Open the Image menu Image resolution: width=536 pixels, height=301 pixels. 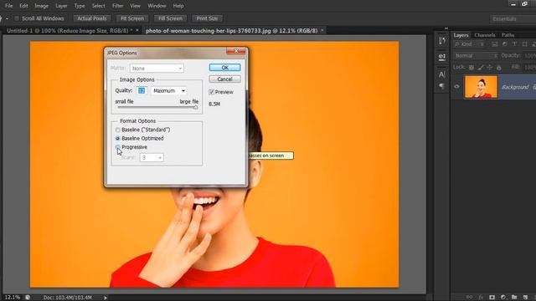[x=41, y=6]
